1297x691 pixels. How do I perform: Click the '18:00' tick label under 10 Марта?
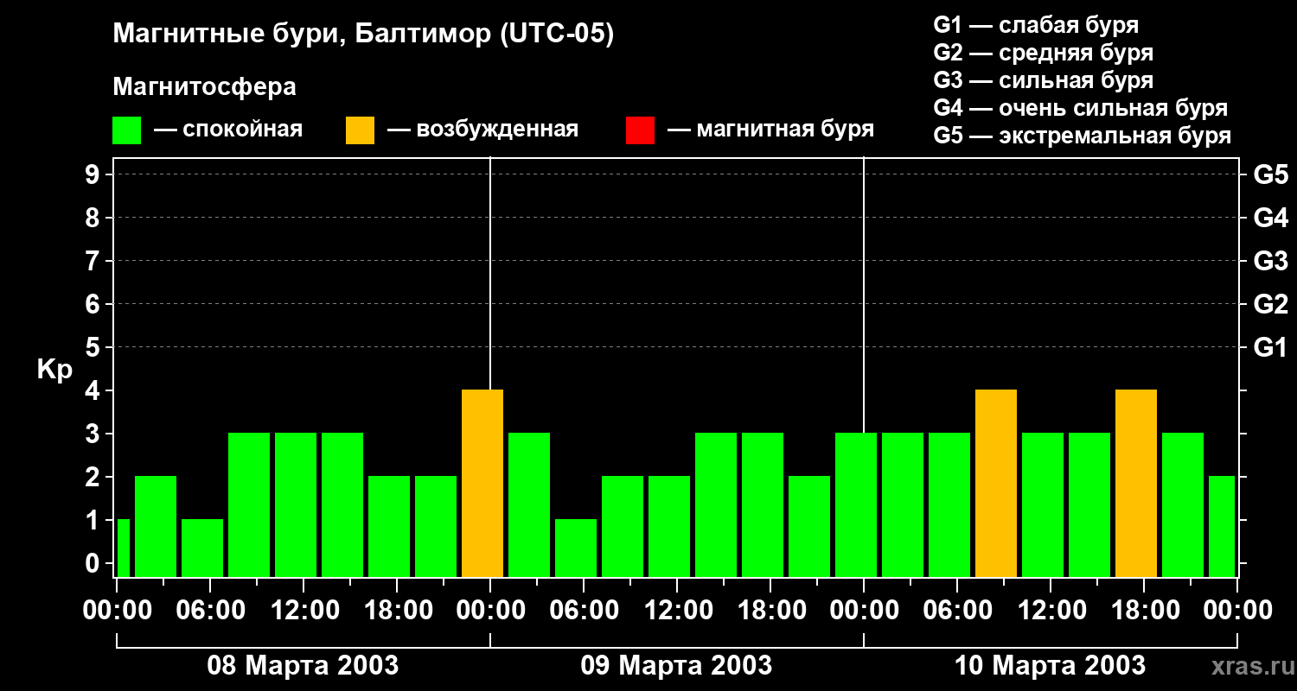(x=1144, y=611)
